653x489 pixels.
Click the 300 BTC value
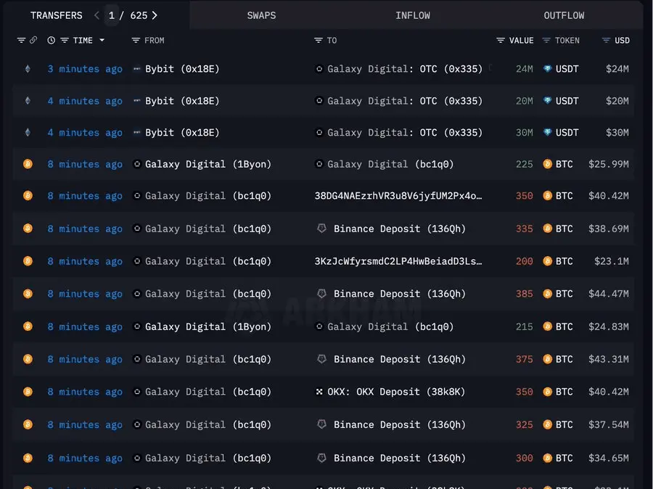(x=525, y=458)
